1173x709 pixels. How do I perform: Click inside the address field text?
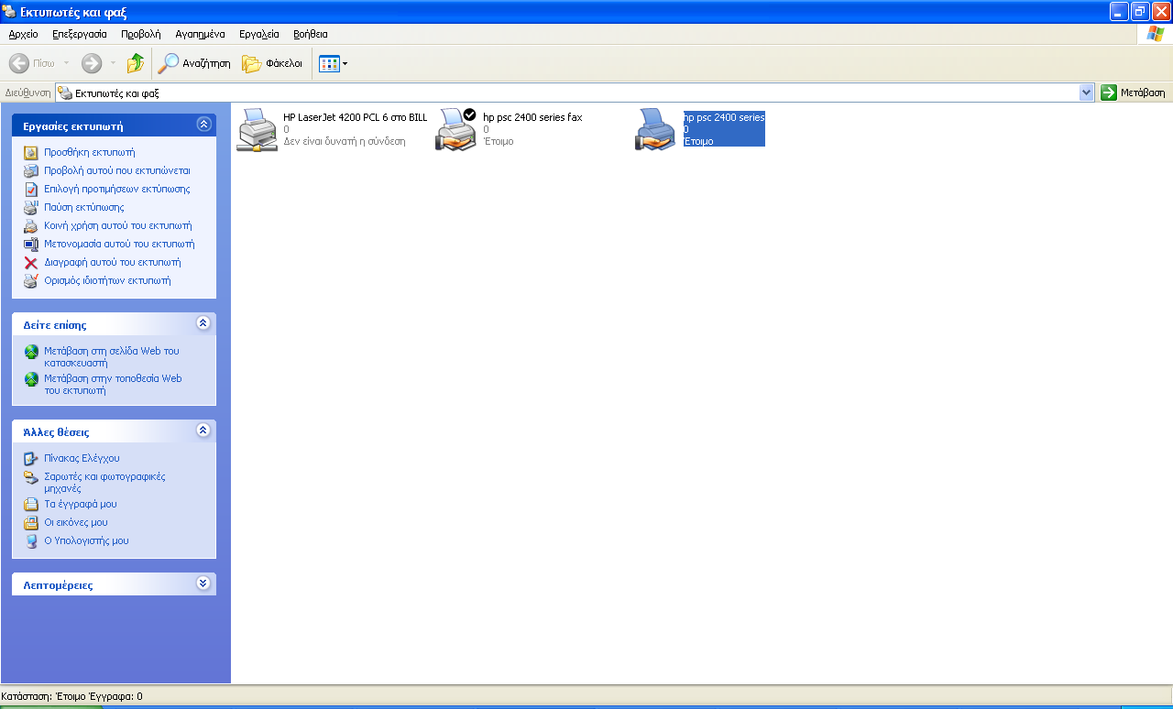pyautogui.click(x=117, y=93)
